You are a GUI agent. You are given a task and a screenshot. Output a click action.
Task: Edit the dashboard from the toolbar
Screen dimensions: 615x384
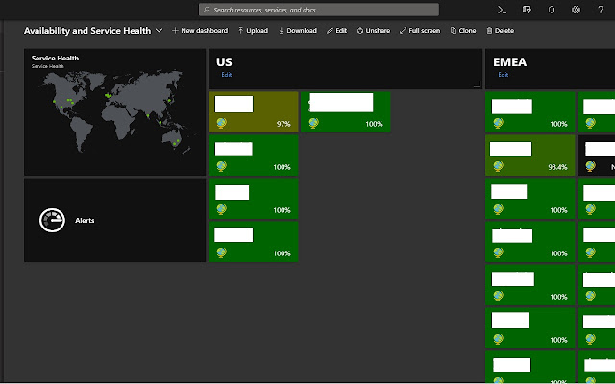coord(337,31)
